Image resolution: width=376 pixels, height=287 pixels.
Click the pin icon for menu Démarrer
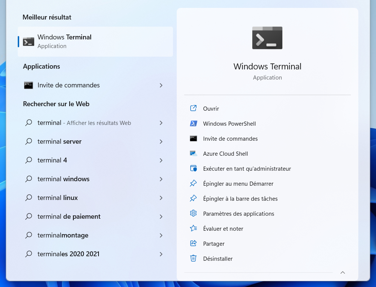point(193,183)
